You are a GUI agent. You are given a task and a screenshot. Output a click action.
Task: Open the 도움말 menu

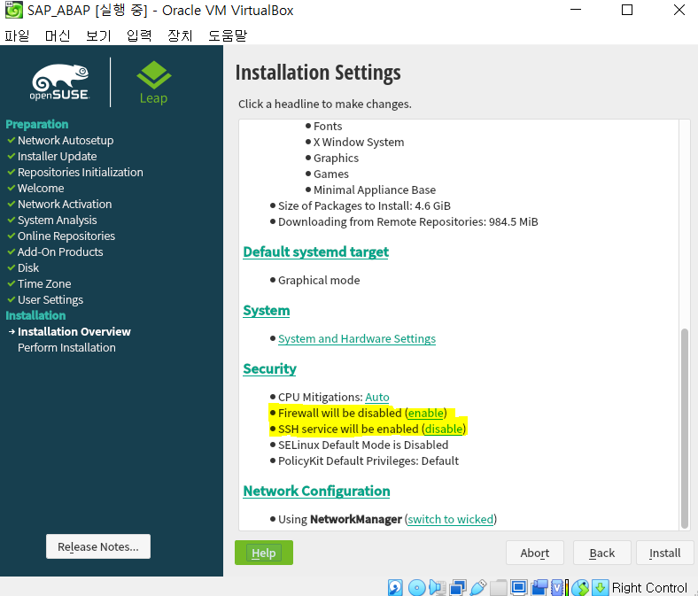click(228, 35)
